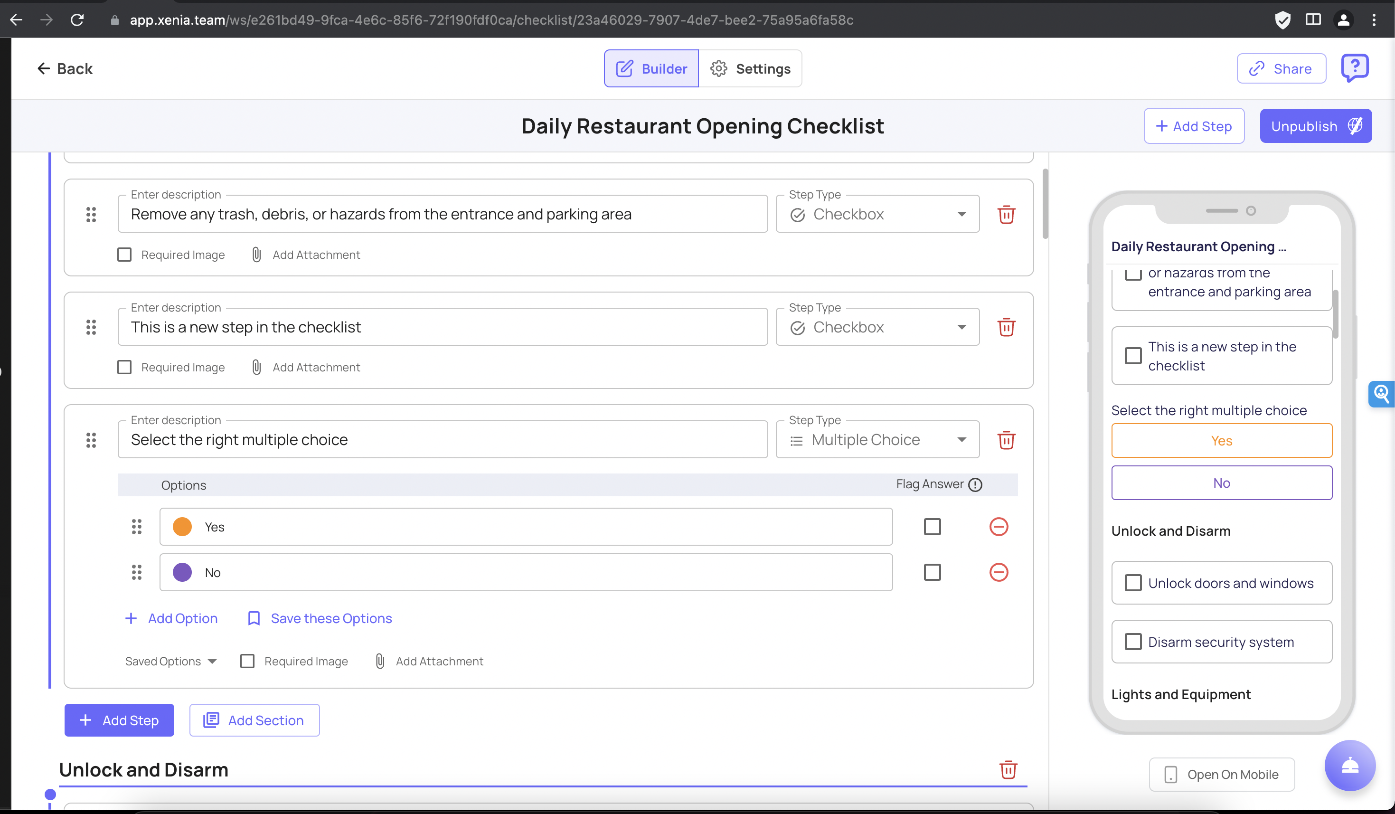This screenshot has width=1395, height=814.
Task: Flag the Yes answer checkbox
Action: (932, 527)
